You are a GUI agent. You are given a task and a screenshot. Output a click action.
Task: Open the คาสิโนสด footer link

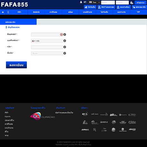pyautogui.click(x=9, y=124)
